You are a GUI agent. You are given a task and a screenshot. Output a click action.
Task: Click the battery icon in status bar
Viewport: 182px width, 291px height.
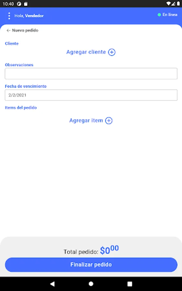(x=178, y=4)
